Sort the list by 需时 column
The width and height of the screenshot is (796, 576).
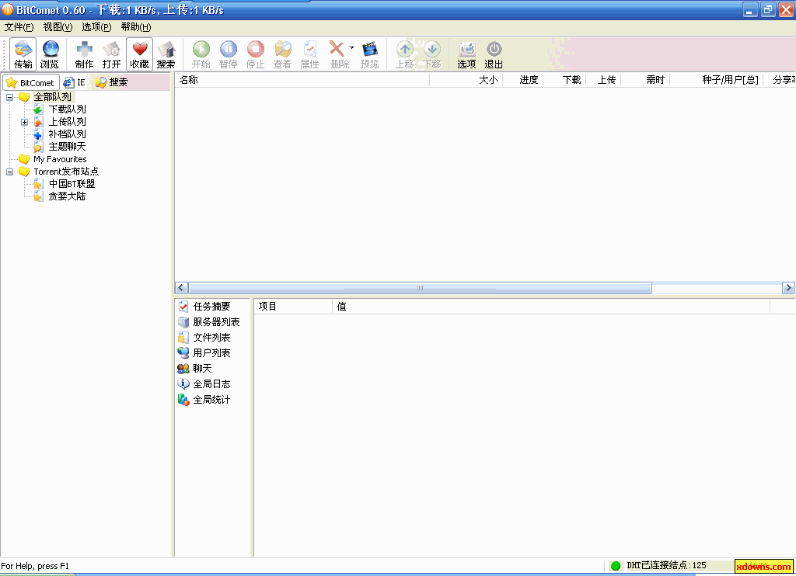point(645,80)
